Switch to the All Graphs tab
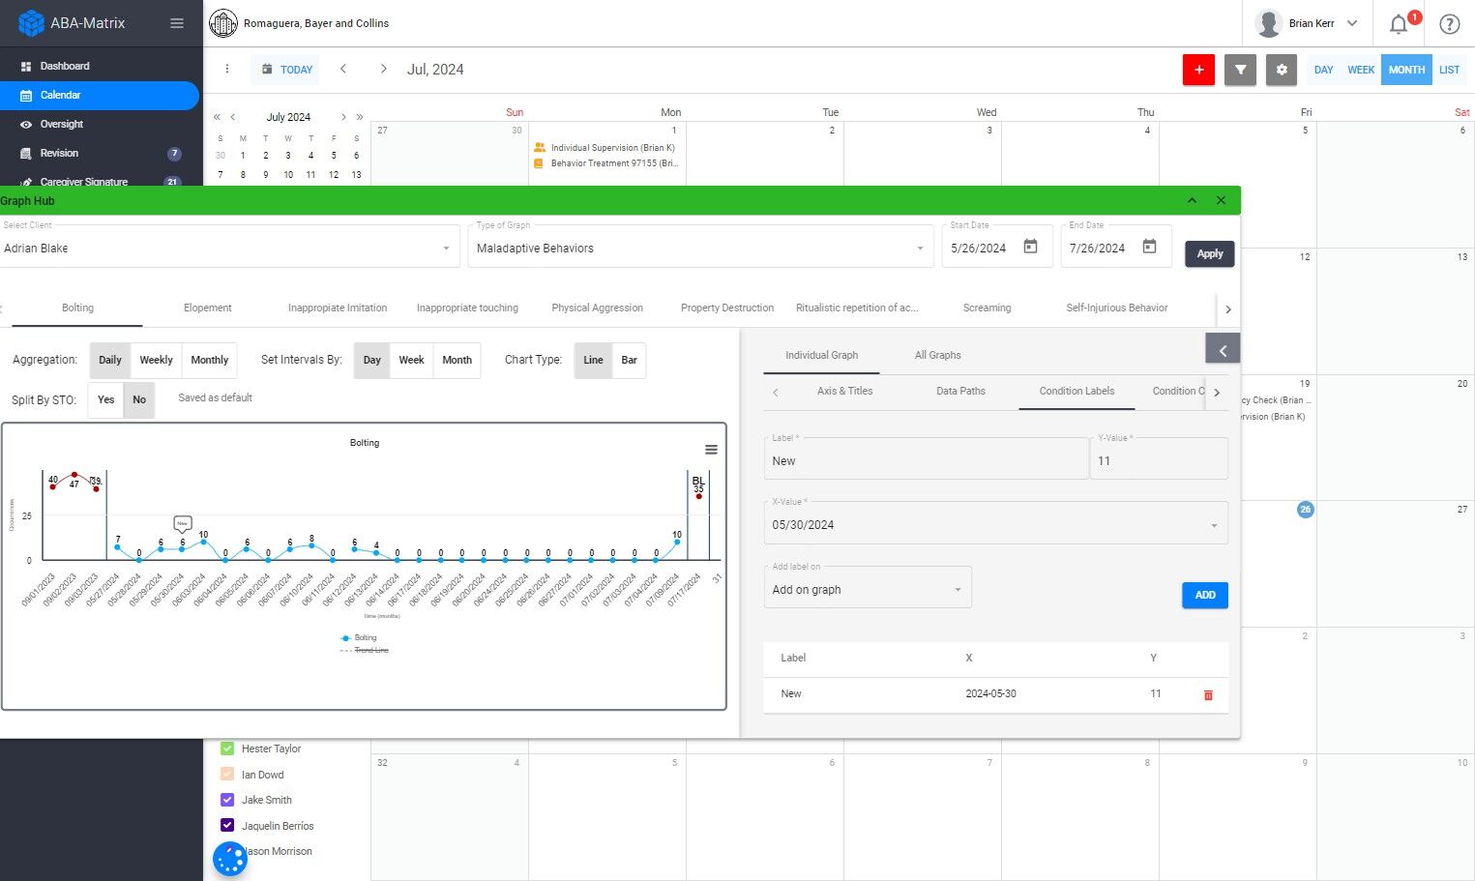 coord(936,355)
